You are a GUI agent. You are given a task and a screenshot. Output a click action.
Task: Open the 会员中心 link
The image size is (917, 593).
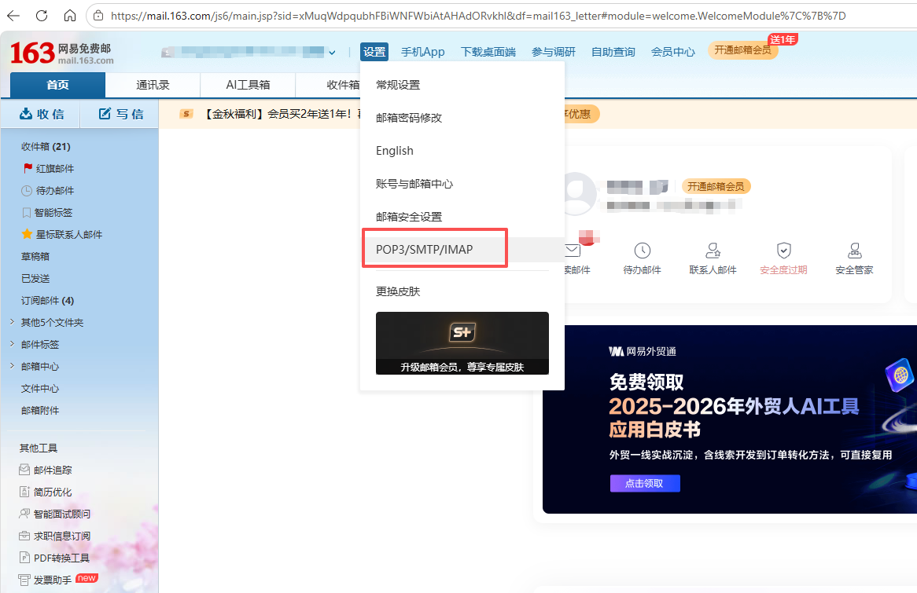tap(673, 52)
